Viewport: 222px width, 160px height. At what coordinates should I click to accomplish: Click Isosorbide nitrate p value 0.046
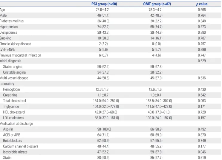[202, 152]
